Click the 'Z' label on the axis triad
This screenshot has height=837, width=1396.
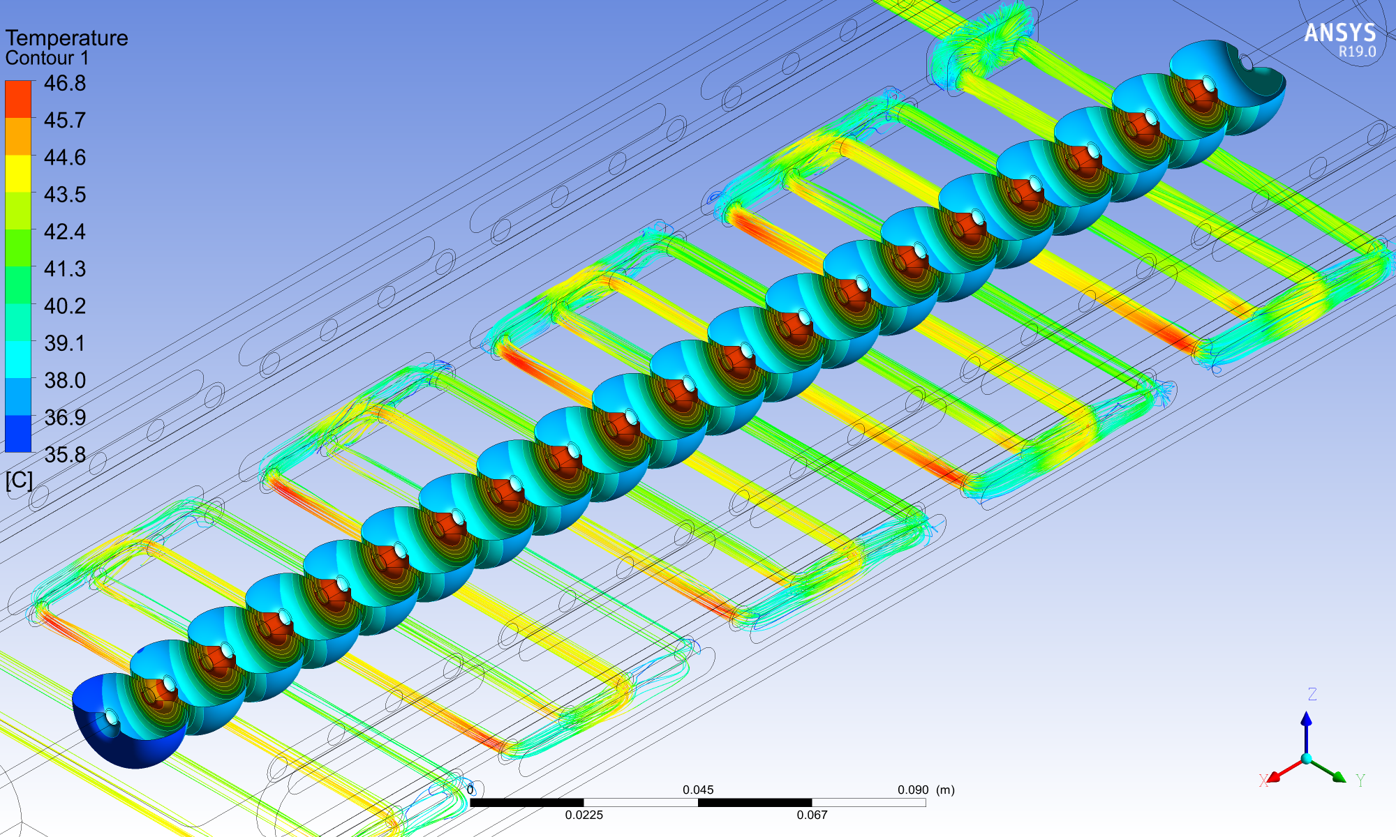(x=1312, y=694)
